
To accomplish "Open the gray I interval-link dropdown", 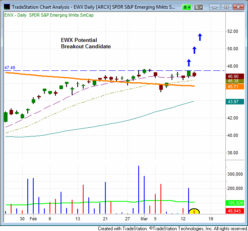I will [199, 7].
